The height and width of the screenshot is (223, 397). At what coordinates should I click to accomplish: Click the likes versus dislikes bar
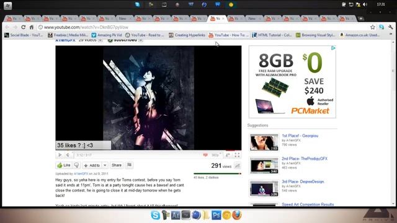(x=217, y=173)
